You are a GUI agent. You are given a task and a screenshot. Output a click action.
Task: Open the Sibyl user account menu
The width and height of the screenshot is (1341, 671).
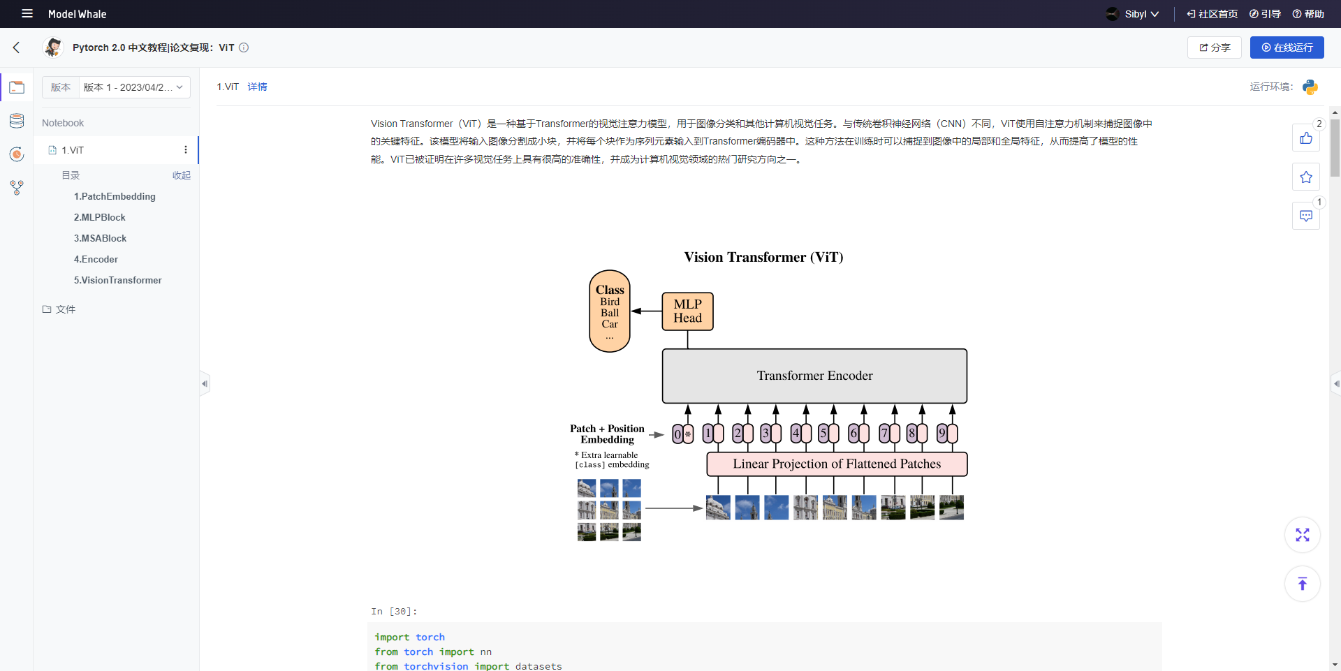(1132, 13)
